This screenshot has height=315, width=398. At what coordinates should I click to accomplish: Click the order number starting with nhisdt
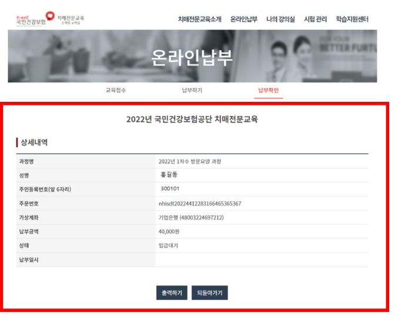click(200, 203)
